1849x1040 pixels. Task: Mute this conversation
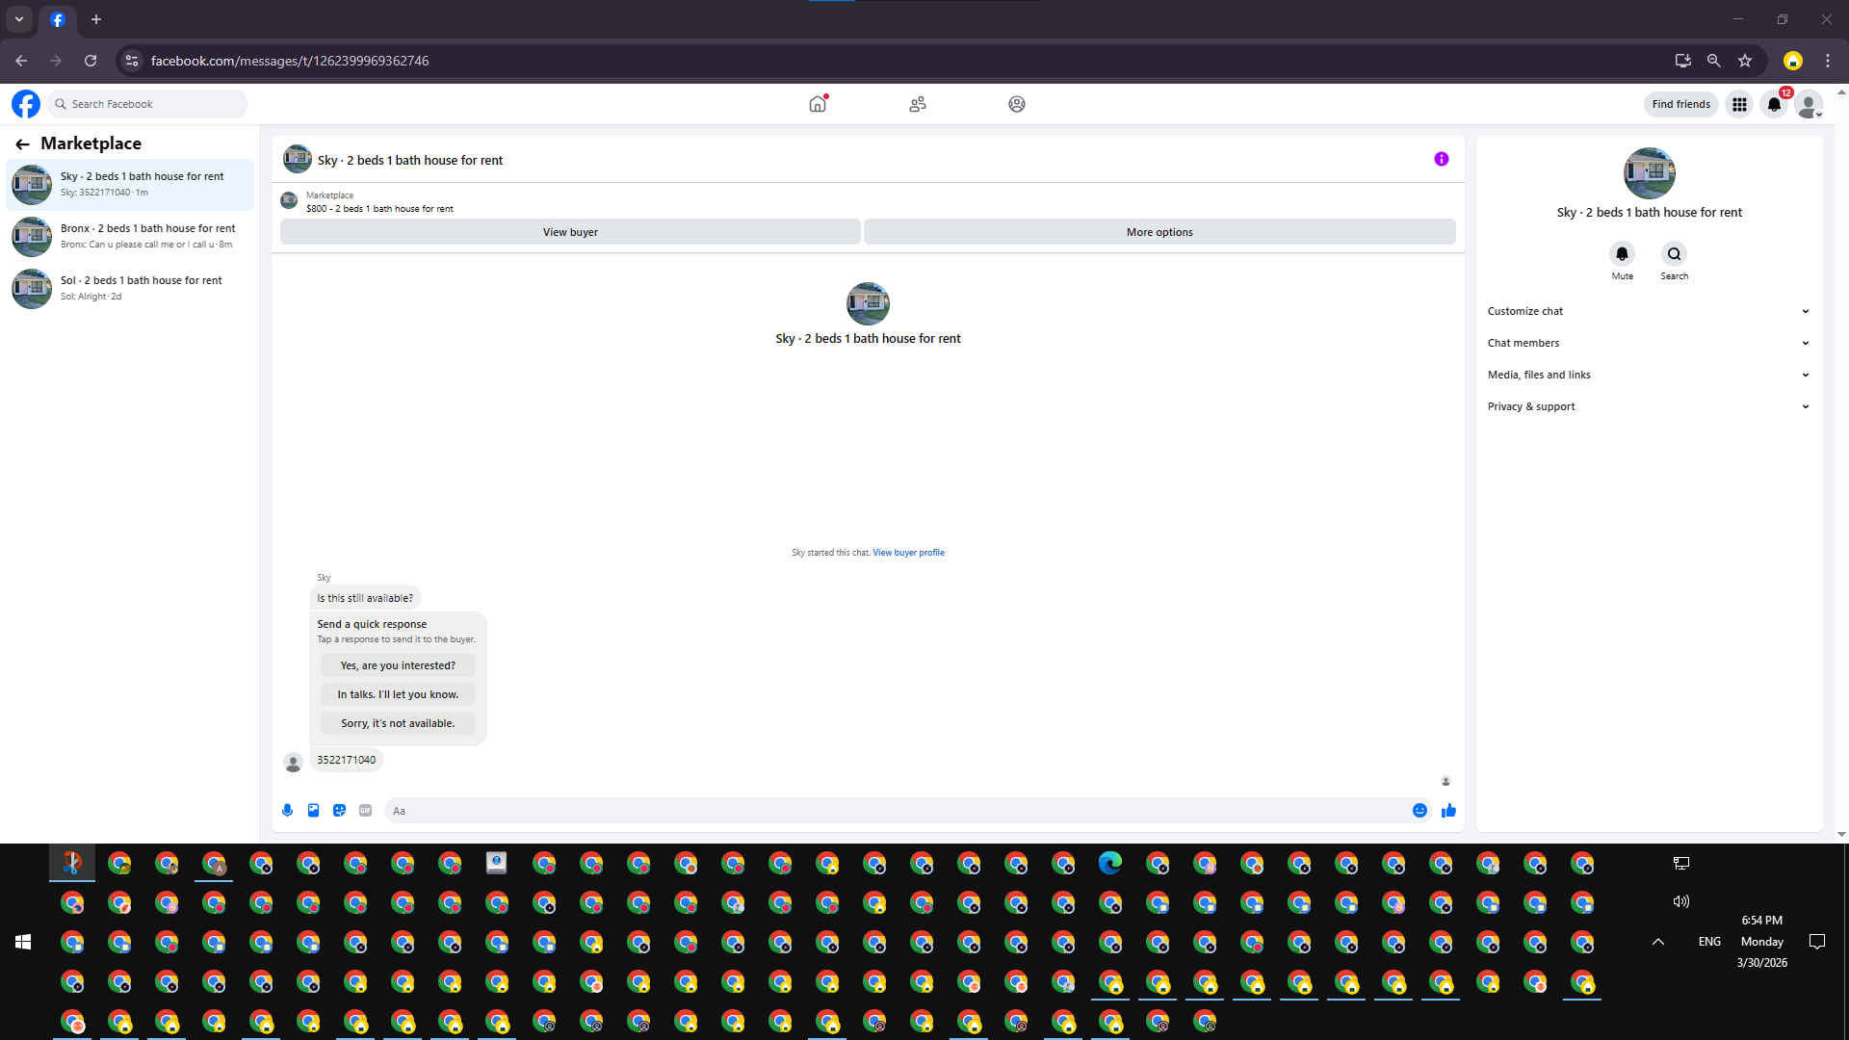tap(1622, 254)
